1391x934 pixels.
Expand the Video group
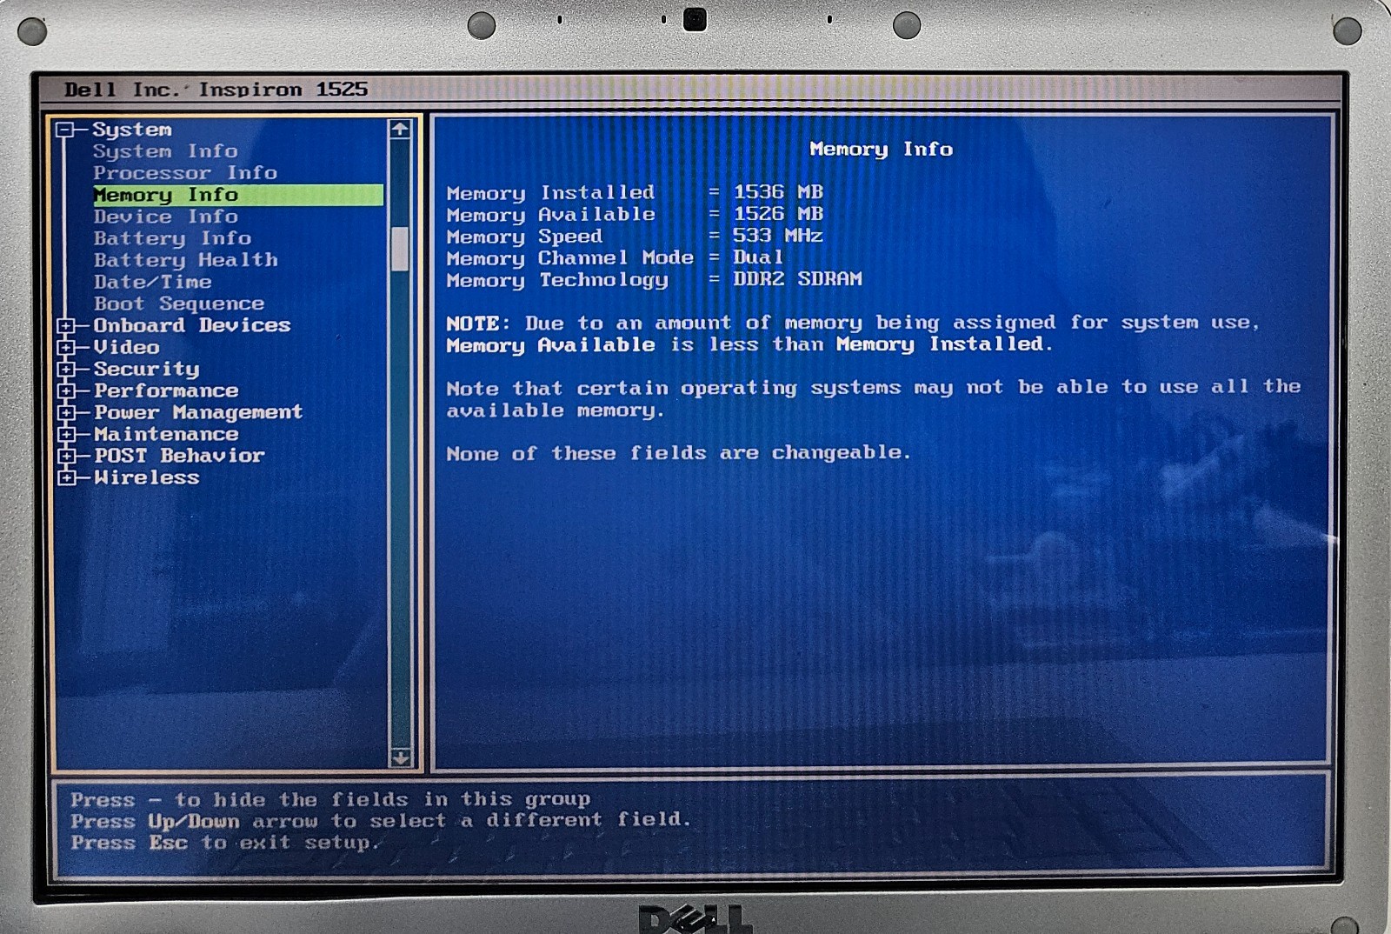[x=66, y=348]
